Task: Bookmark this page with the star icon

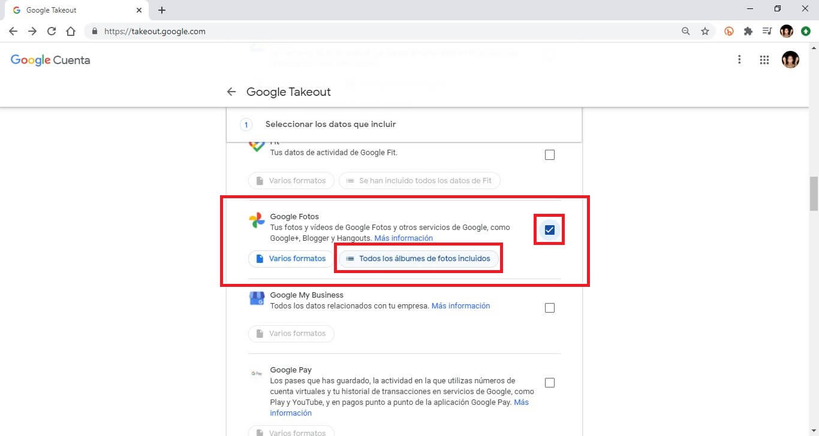Action: tap(705, 31)
